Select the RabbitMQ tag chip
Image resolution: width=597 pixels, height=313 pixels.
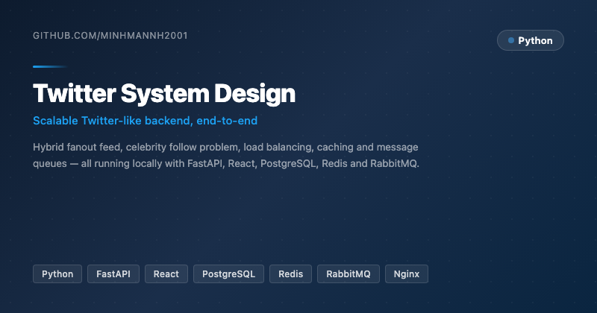348,274
